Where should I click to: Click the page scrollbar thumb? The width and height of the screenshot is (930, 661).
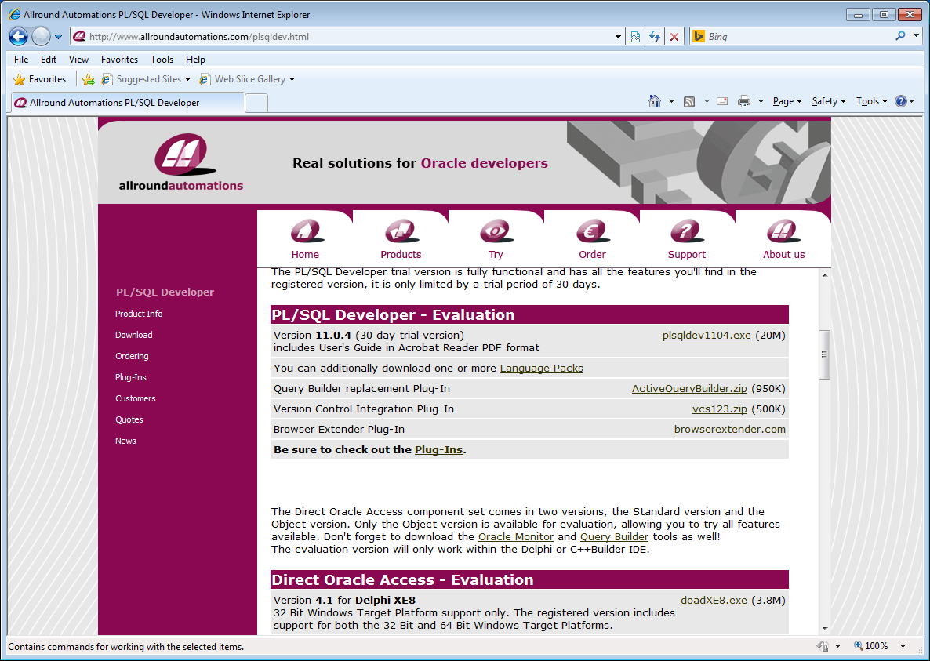click(x=824, y=354)
